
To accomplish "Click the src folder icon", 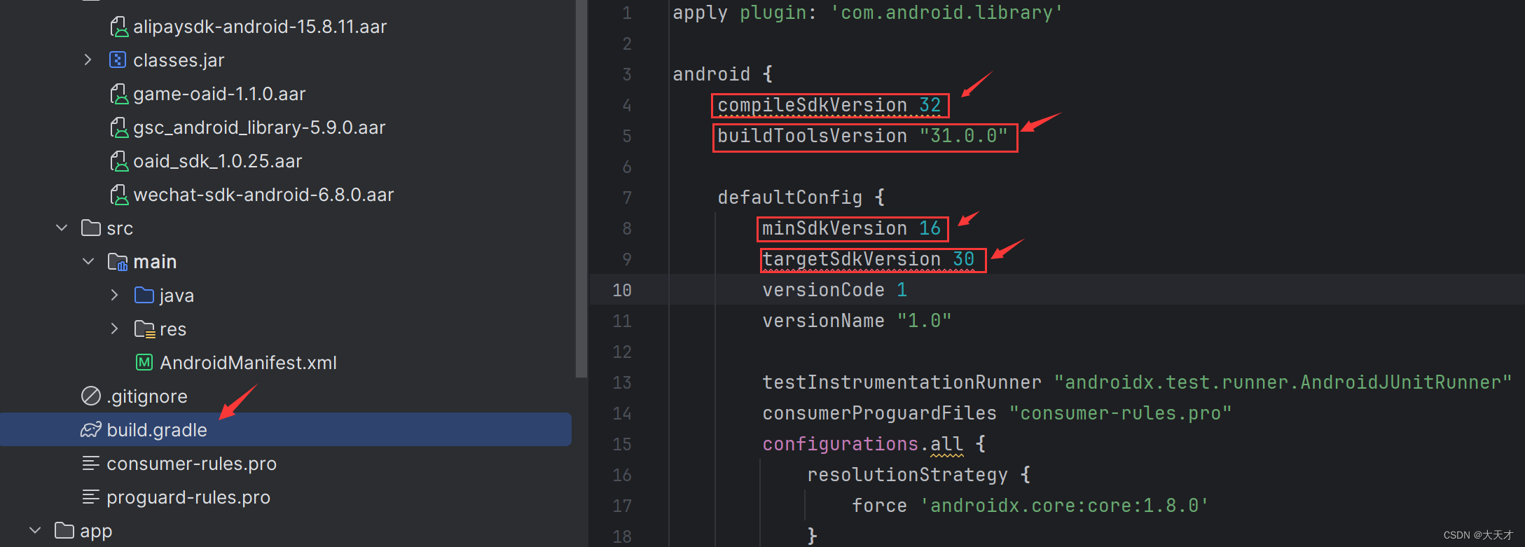I will [91, 228].
